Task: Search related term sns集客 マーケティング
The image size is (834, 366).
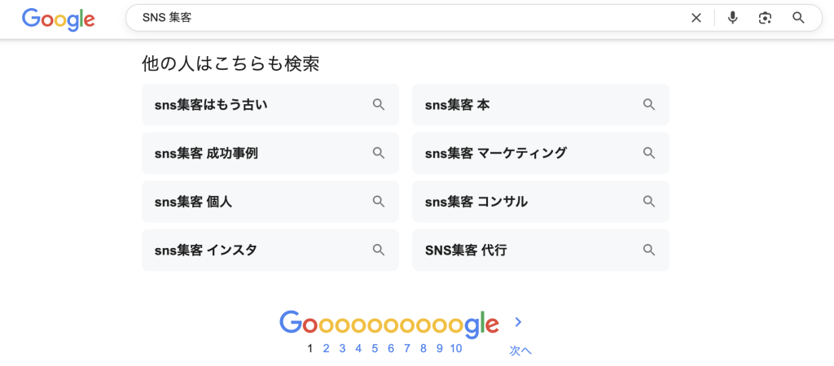Action: 541,153
